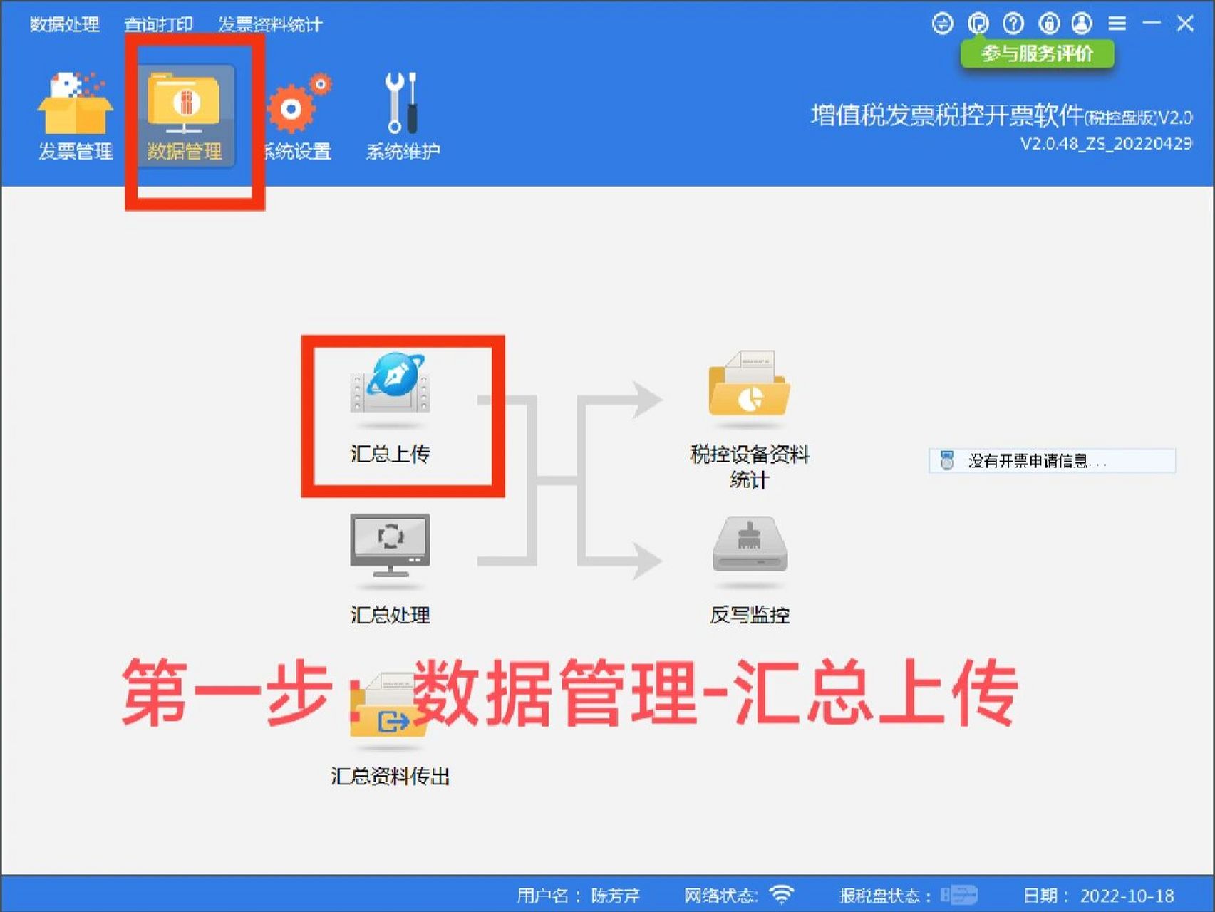Click the 参与服务评价 green button

(1039, 53)
